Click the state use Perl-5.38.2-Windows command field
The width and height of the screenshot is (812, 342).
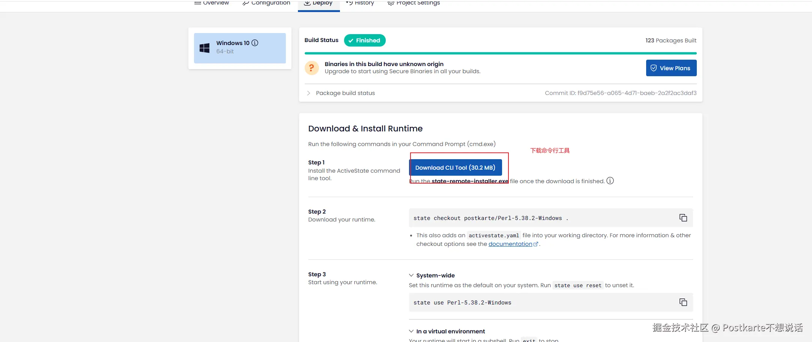pos(551,303)
